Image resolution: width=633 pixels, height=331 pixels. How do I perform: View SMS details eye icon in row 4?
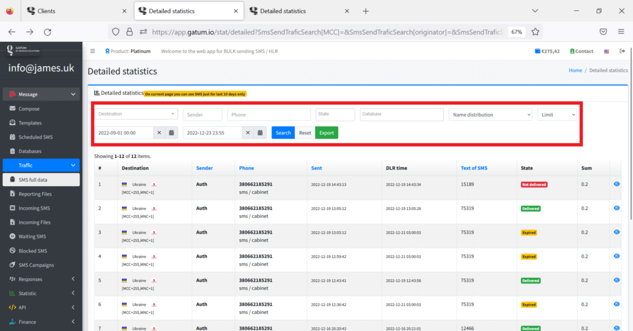click(616, 256)
